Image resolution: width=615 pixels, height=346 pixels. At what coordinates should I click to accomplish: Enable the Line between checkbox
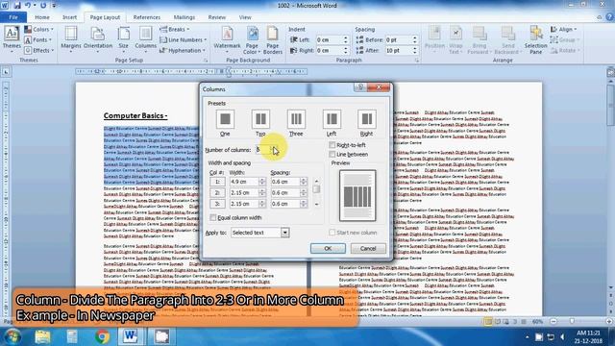click(x=332, y=154)
